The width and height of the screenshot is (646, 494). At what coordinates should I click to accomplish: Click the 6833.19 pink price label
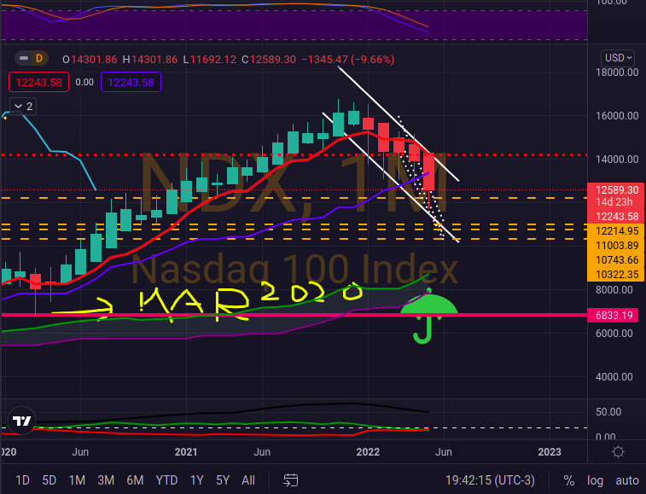pos(614,315)
